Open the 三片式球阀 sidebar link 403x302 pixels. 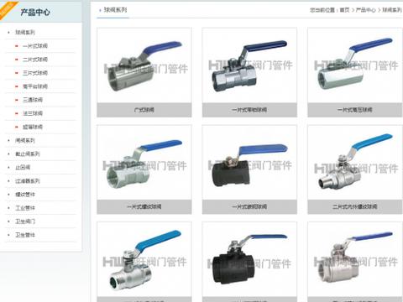click(35, 73)
